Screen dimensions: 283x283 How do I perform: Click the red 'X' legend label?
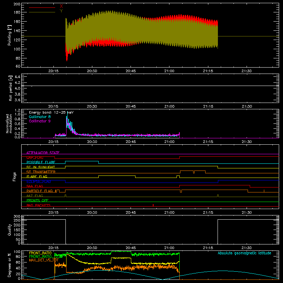coord(61,6)
